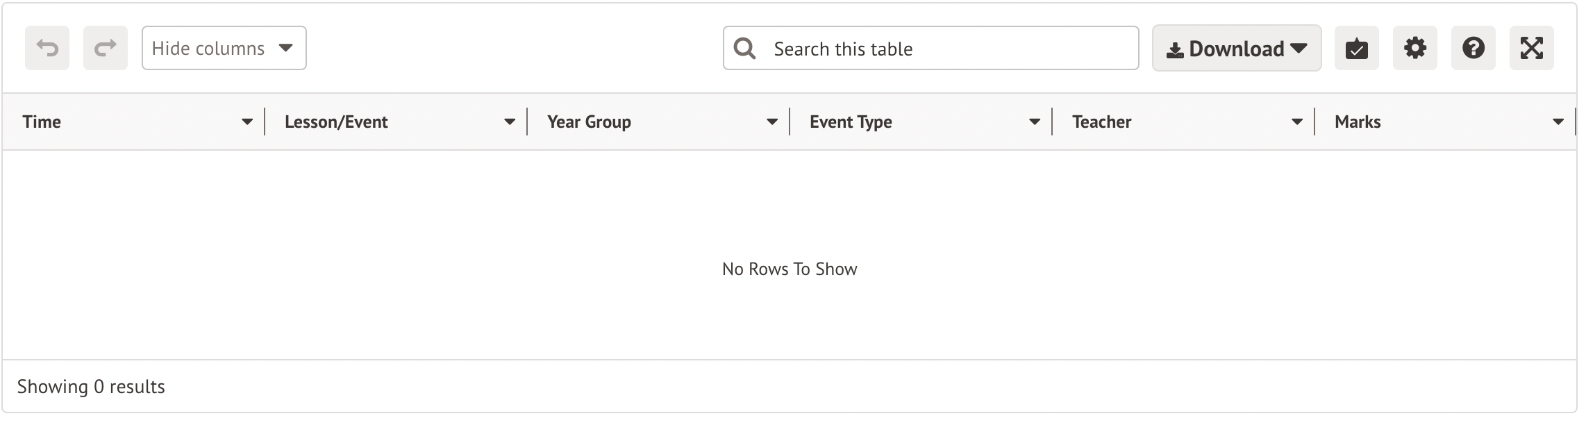Open the Lesson/Event column menu arrow

tap(510, 122)
